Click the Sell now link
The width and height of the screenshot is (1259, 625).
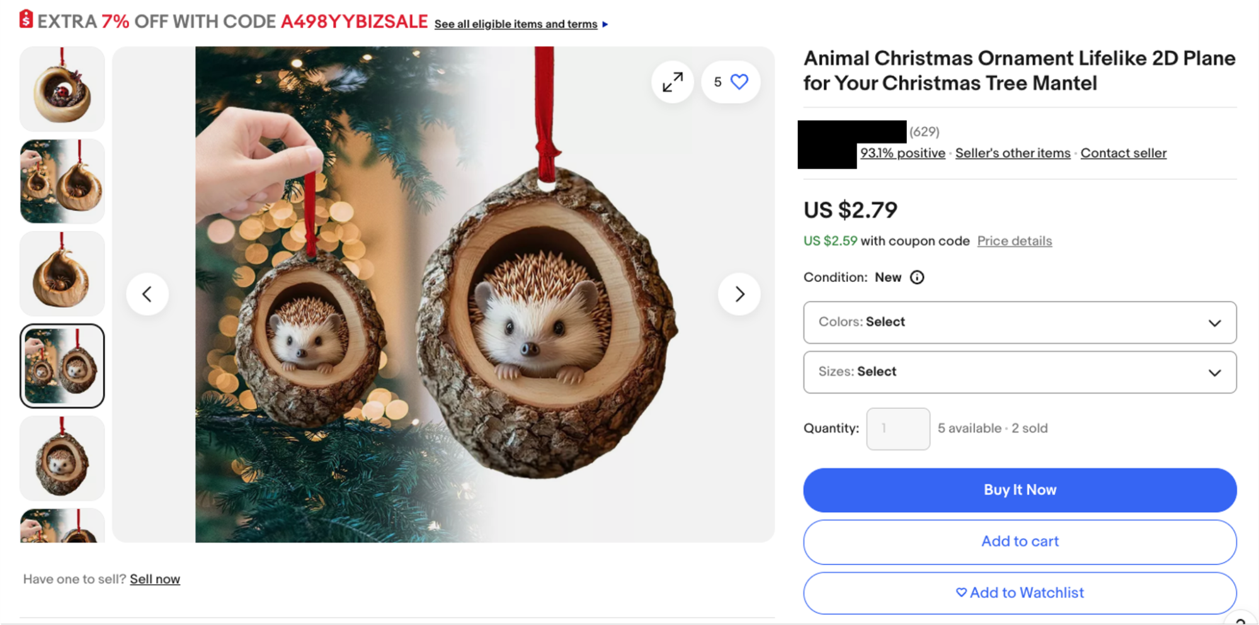coord(155,579)
